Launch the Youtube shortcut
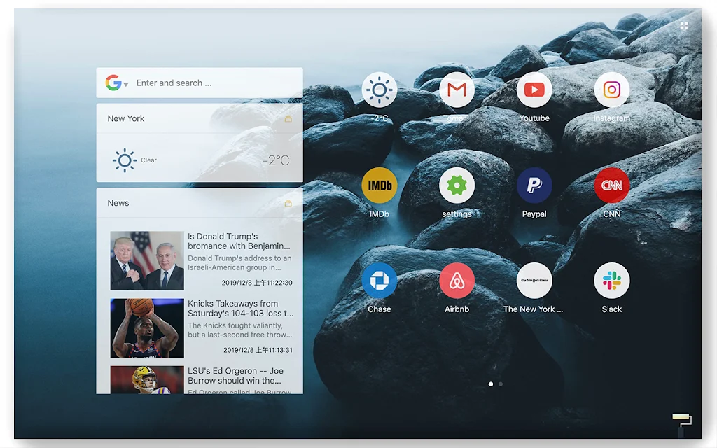Viewport: 717px width, 448px height. click(534, 90)
